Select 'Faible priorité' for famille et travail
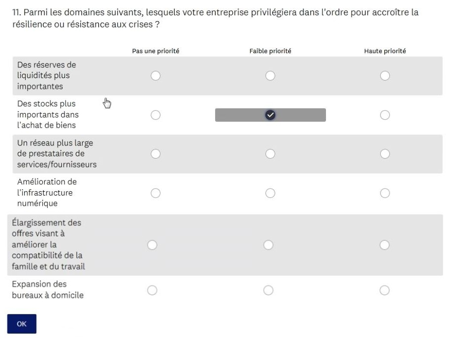452x342 pixels. coord(268,245)
